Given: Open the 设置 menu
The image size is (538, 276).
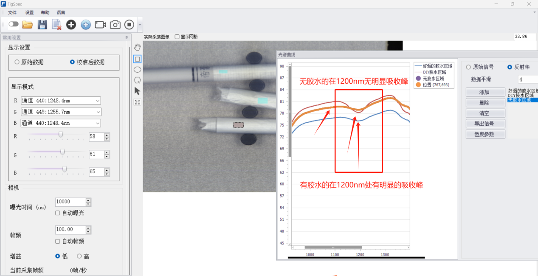Looking at the screenshot, I should click(29, 13).
